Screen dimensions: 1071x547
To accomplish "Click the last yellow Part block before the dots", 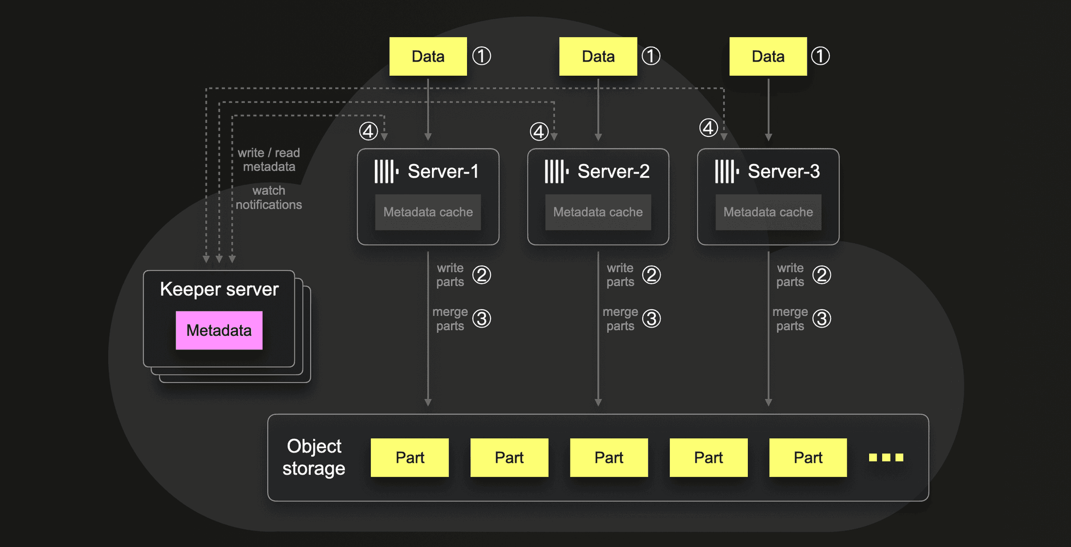I will 808,458.
